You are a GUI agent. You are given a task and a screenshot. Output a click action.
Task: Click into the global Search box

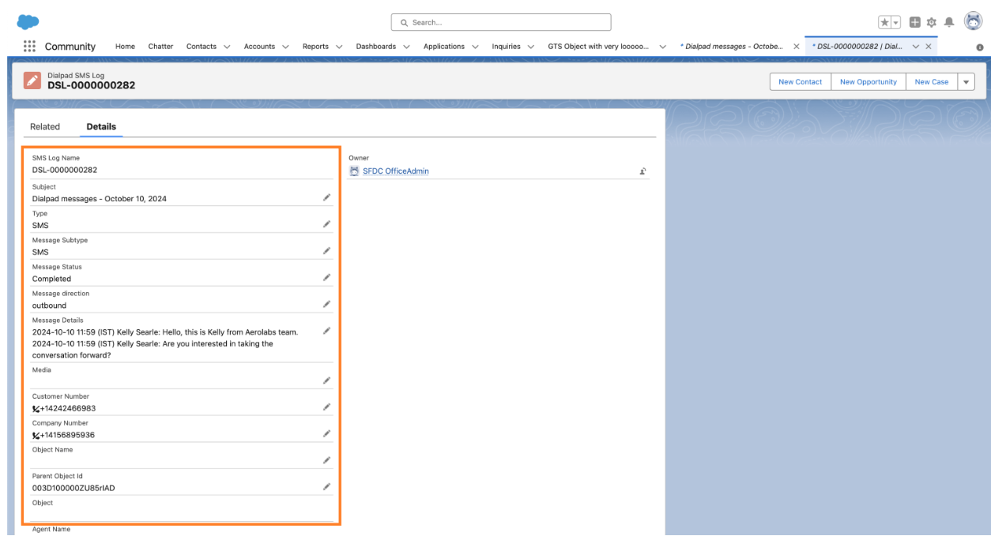pyautogui.click(x=501, y=22)
